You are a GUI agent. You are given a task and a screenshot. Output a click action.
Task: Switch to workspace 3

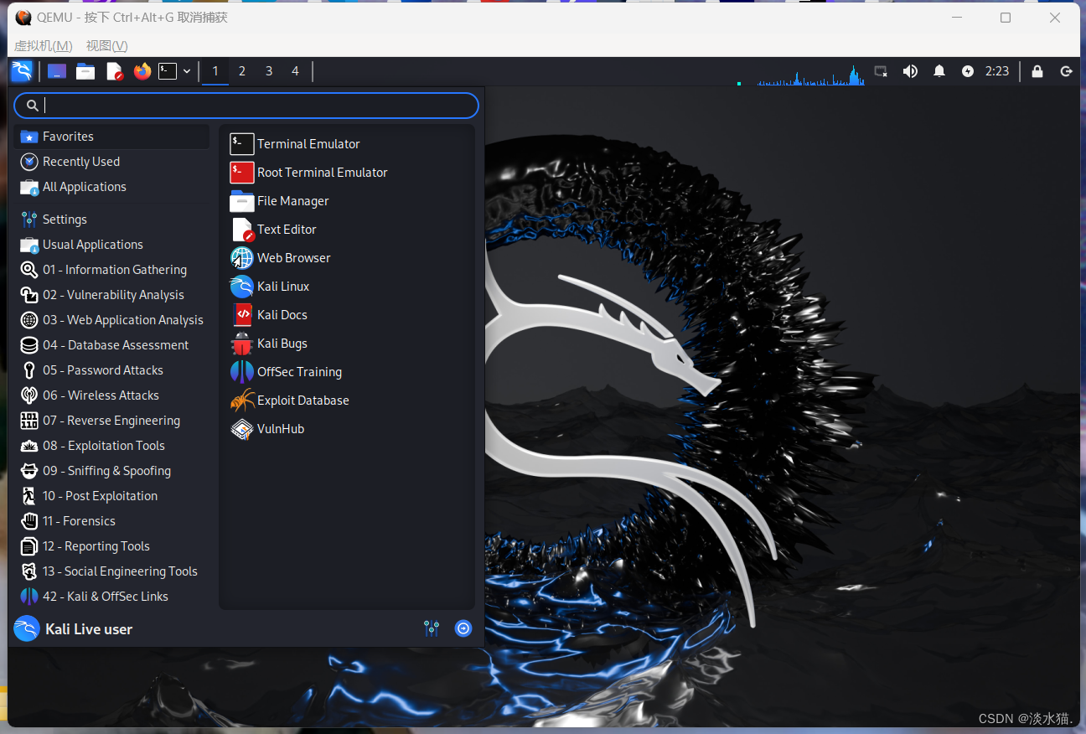click(x=269, y=71)
